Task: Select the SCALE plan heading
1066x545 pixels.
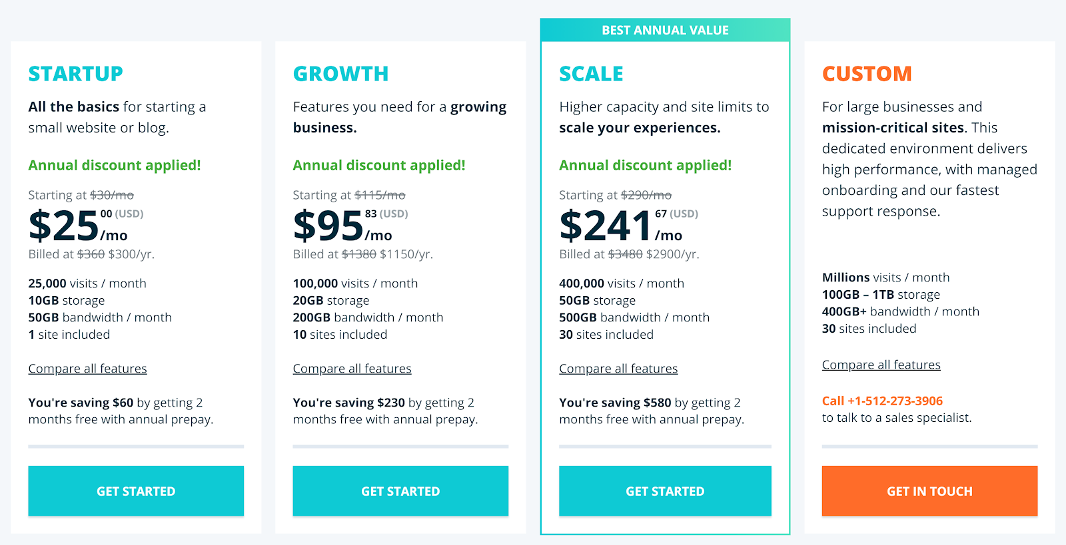Action: tap(591, 74)
